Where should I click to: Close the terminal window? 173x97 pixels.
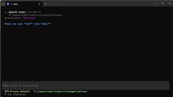170,3
